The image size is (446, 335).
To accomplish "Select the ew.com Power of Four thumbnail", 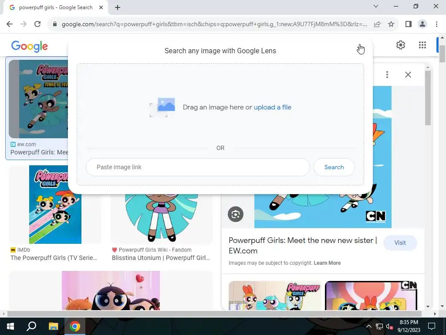I will [x=38, y=99].
